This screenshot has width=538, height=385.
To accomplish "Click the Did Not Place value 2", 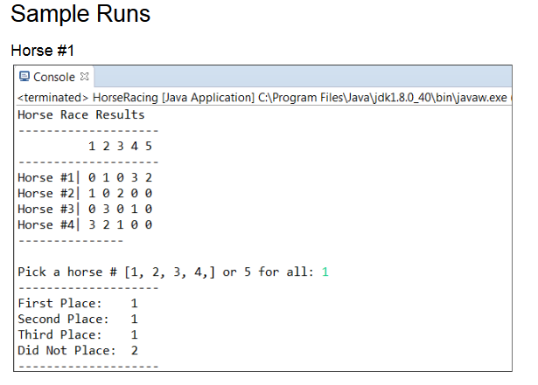I will click(x=134, y=350).
